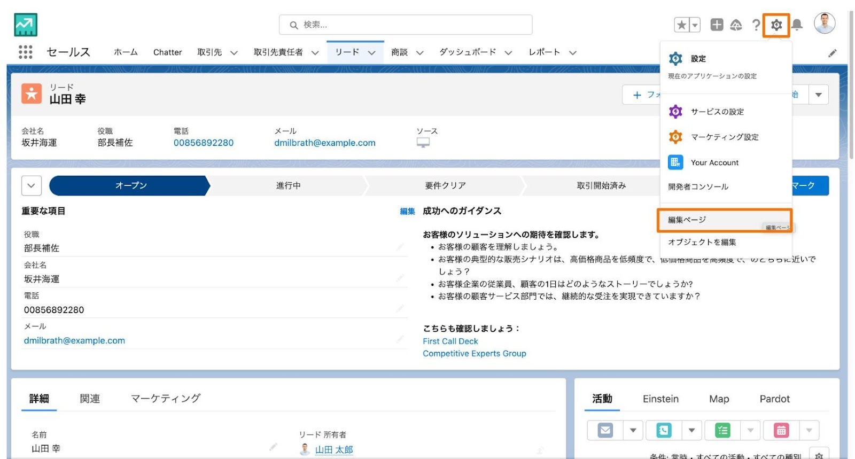Select オブジェクトを編集 menu item

coord(726,242)
